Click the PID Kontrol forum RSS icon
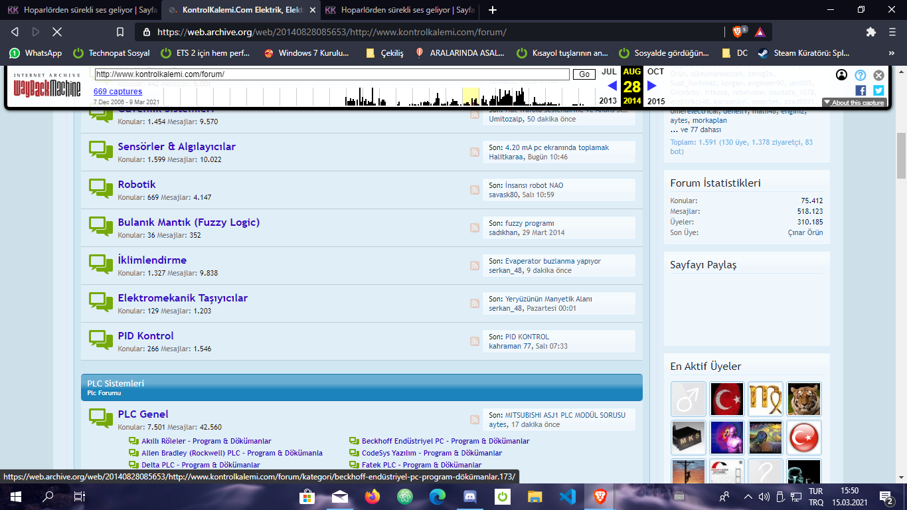This screenshot has height=510, width=907. point(475,341)
